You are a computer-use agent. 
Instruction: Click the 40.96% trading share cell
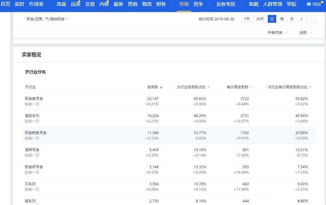coord(302,115)
